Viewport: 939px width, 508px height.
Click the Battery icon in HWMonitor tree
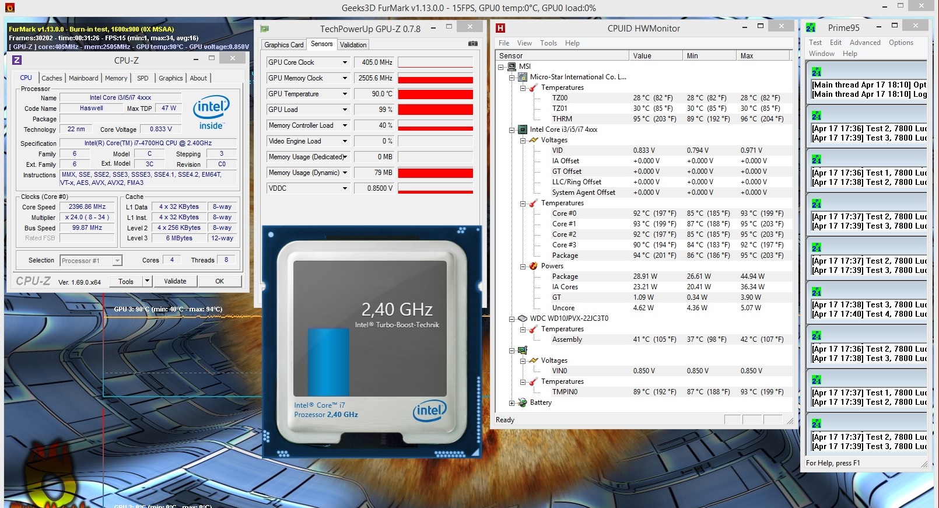(523, 402)
